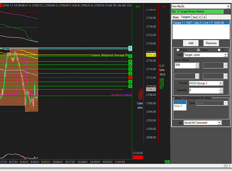Open the OCO Group 1 dropdown
Viewport: 232px width, 171px height.
click(x=220, y=83)
